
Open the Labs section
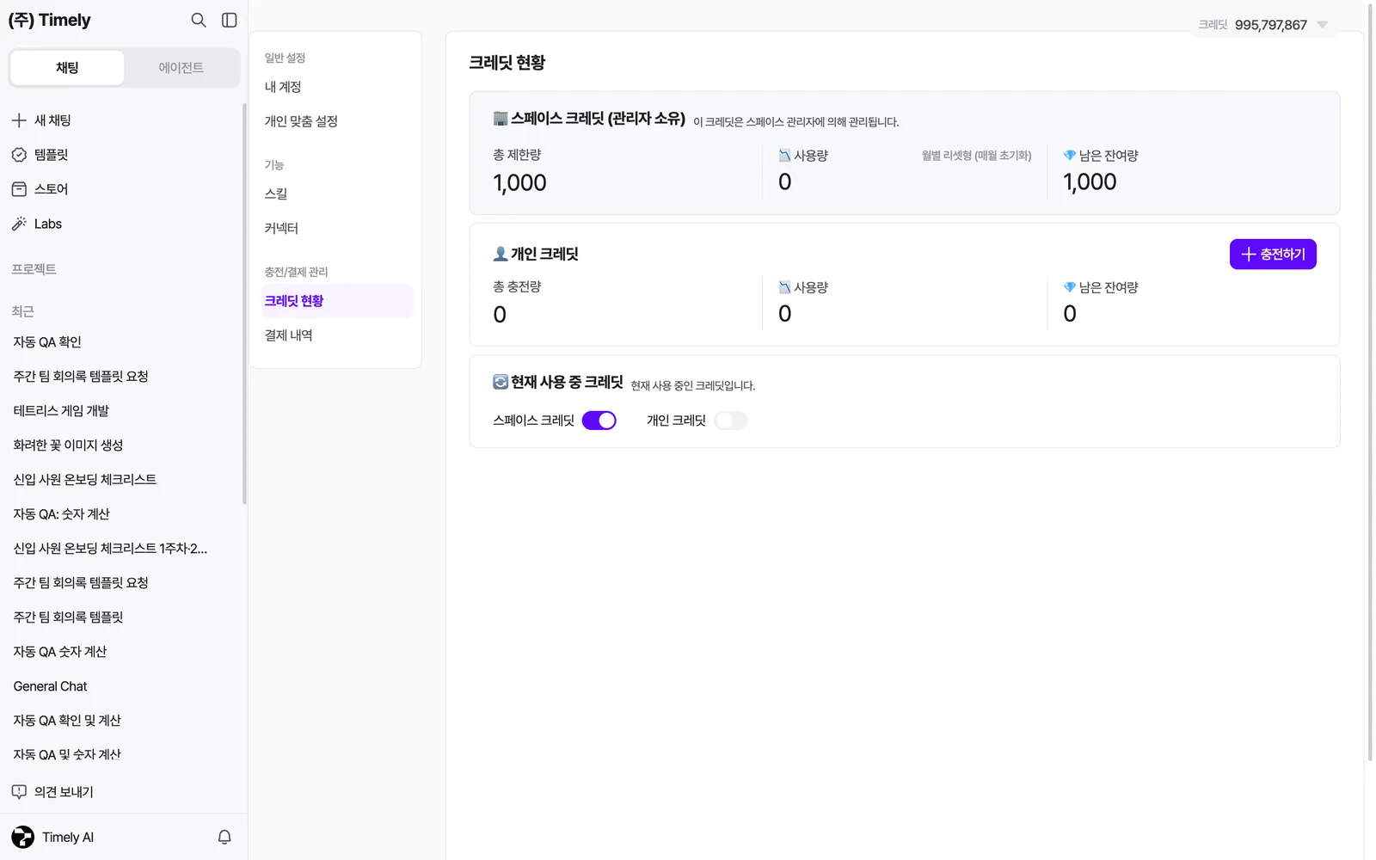point(48,224)
